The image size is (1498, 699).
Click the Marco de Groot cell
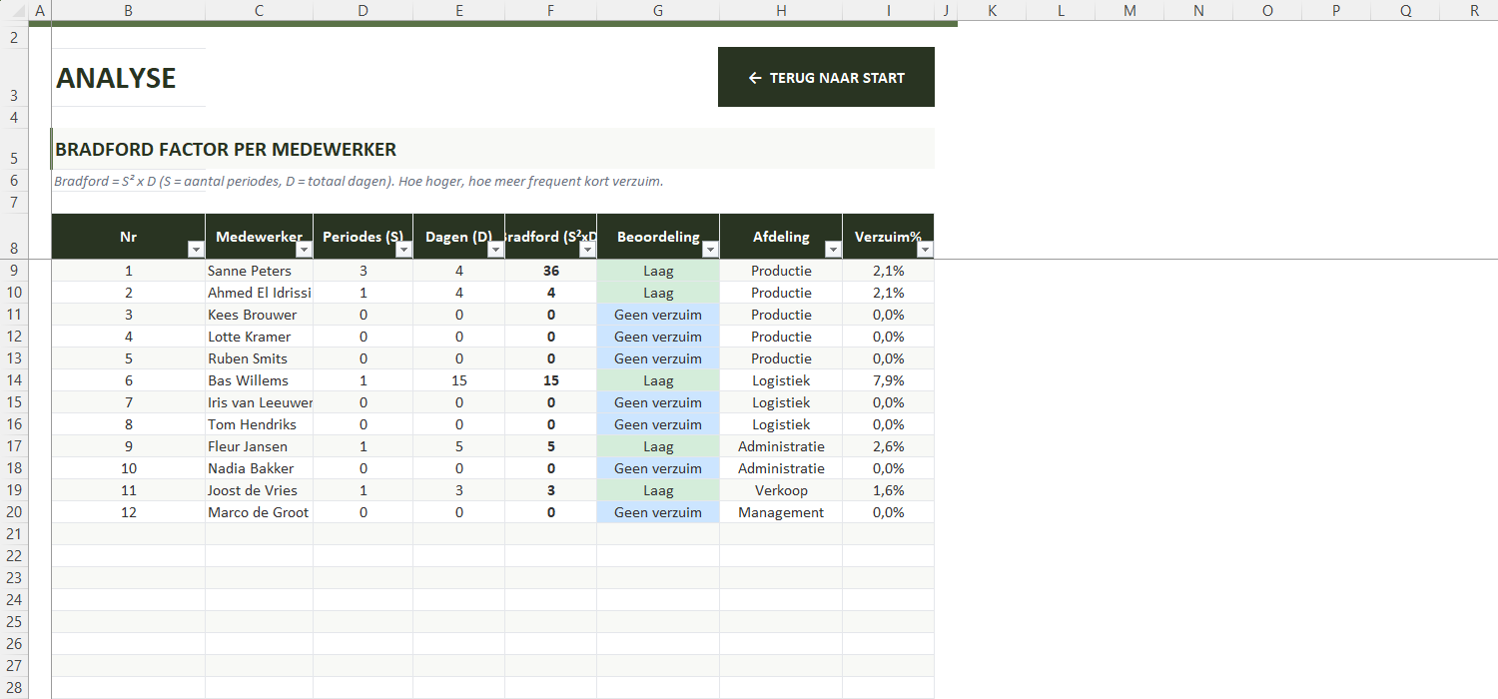[259, 512]
